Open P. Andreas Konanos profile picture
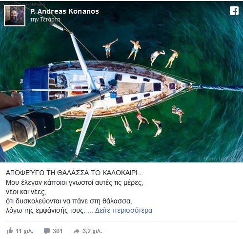Viewport: 243px width, 239px height. (15, 16)
